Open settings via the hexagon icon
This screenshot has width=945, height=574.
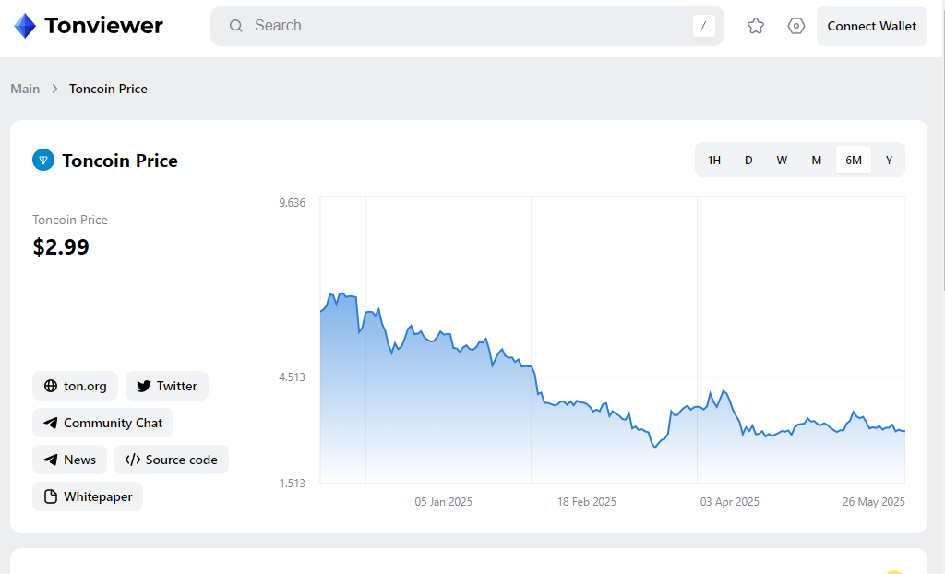click(x=796, y=26)
